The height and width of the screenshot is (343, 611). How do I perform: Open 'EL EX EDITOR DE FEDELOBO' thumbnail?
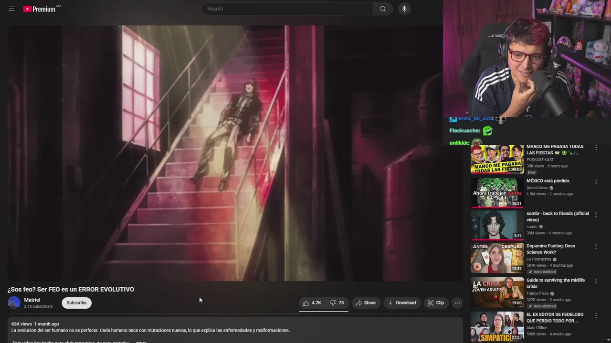497,326
